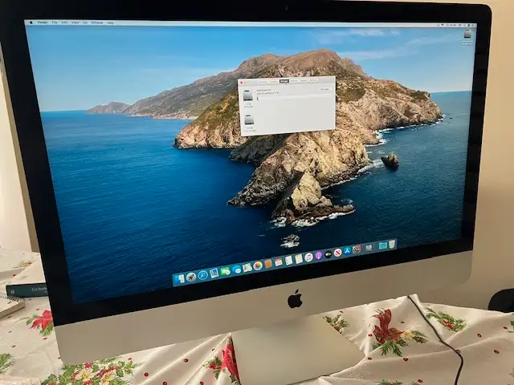
Task: Open the Finder menu
Action: pos(43,22)
